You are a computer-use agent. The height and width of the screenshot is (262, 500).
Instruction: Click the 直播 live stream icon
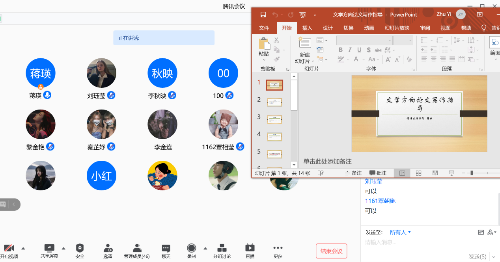[250, 248]
